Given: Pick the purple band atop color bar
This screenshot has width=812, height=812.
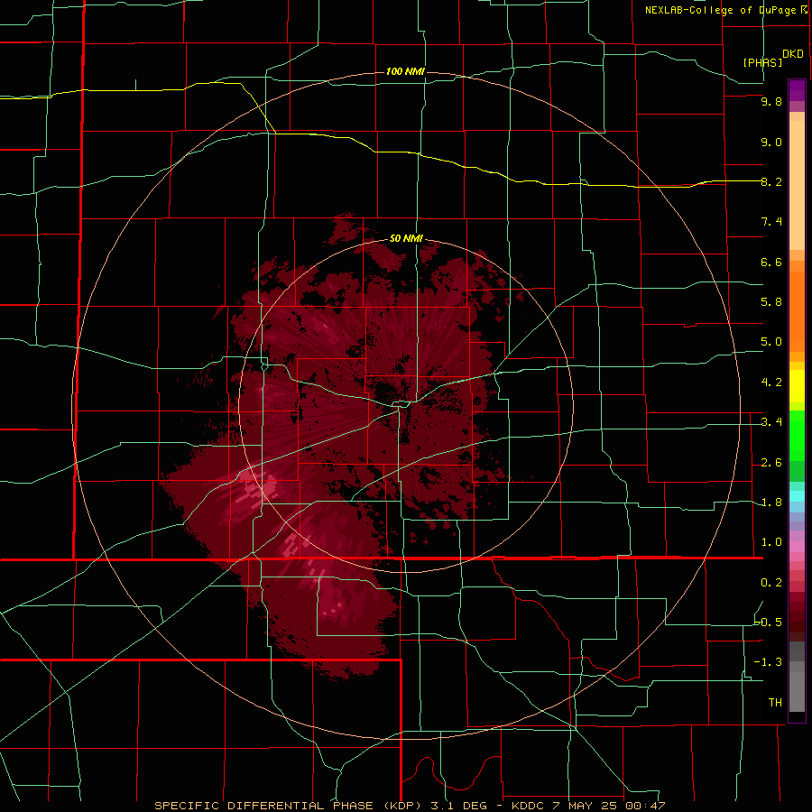Looking at the screenshot, I should pyautogui.click(x=797, y=90).
